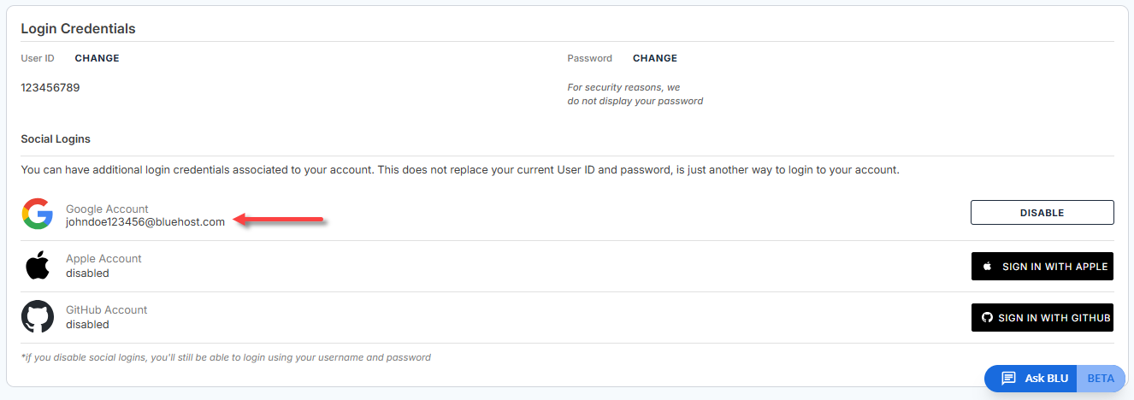1134x400 pixels.
Task: Click the Apple Account disabled status
Action: 87,274
